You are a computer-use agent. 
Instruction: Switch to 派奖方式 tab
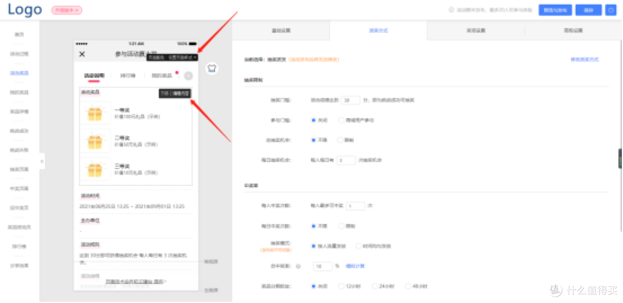pos(378,30)
